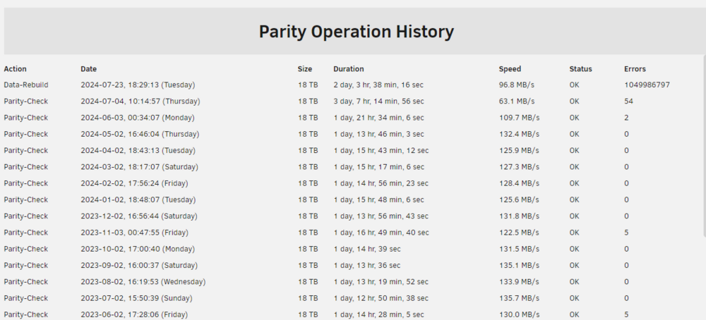
Task: Click the Errors column header
Action: [x=635, y=69]
